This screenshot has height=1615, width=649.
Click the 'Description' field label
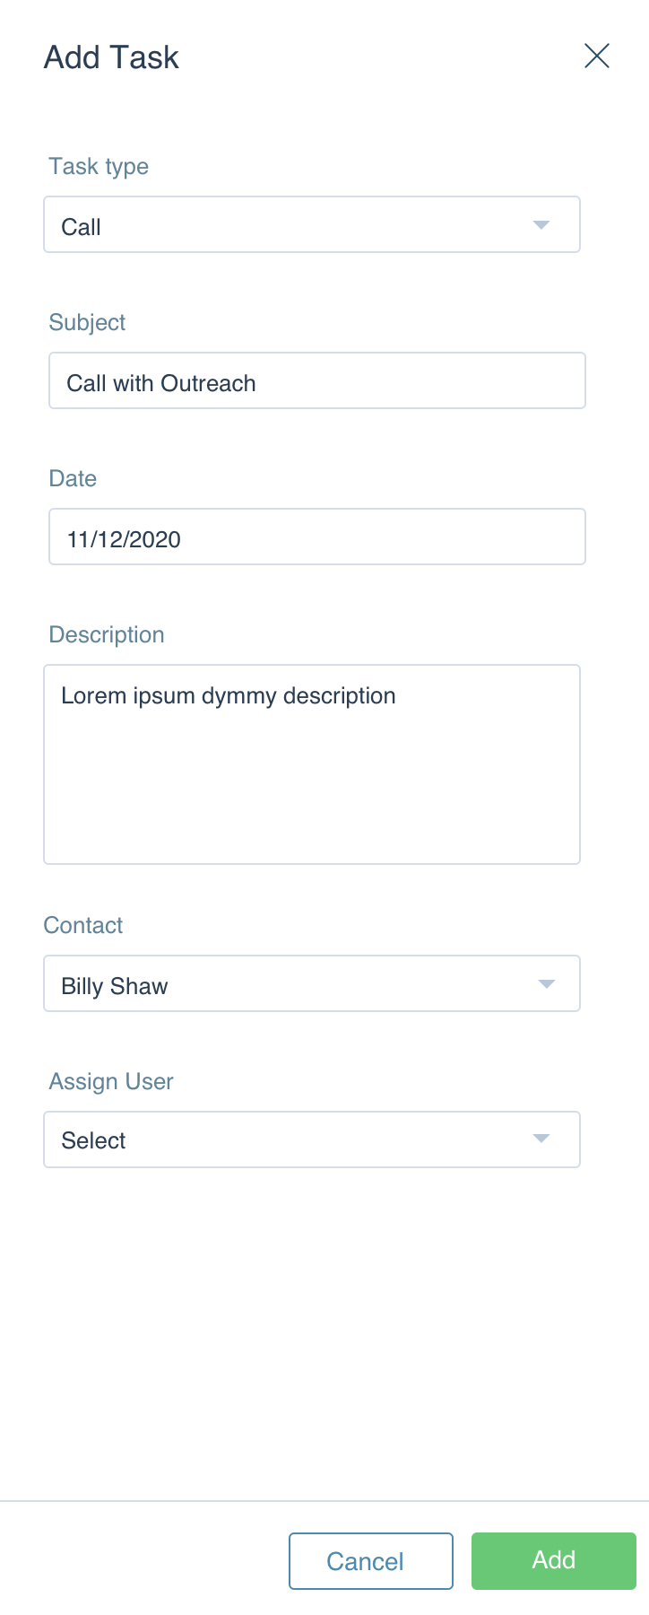pos(107,635)
